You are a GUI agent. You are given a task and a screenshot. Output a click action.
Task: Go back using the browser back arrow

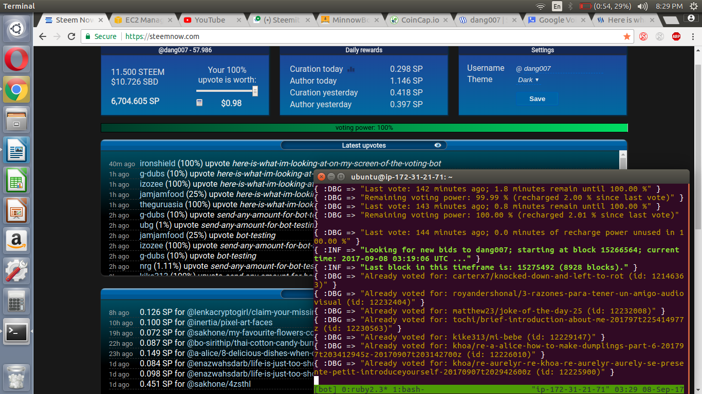pos(43,36)
